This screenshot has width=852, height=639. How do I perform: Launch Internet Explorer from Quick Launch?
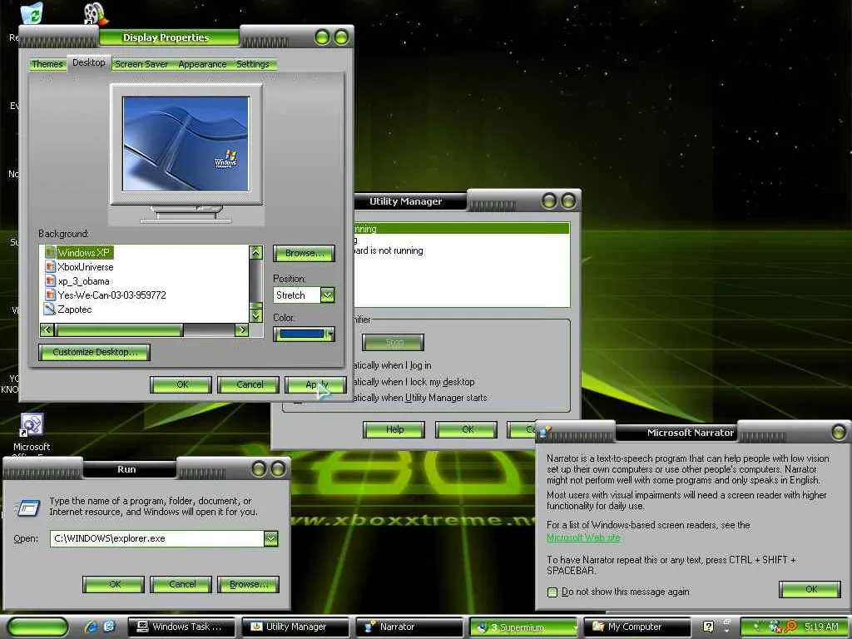coord(91,627)
